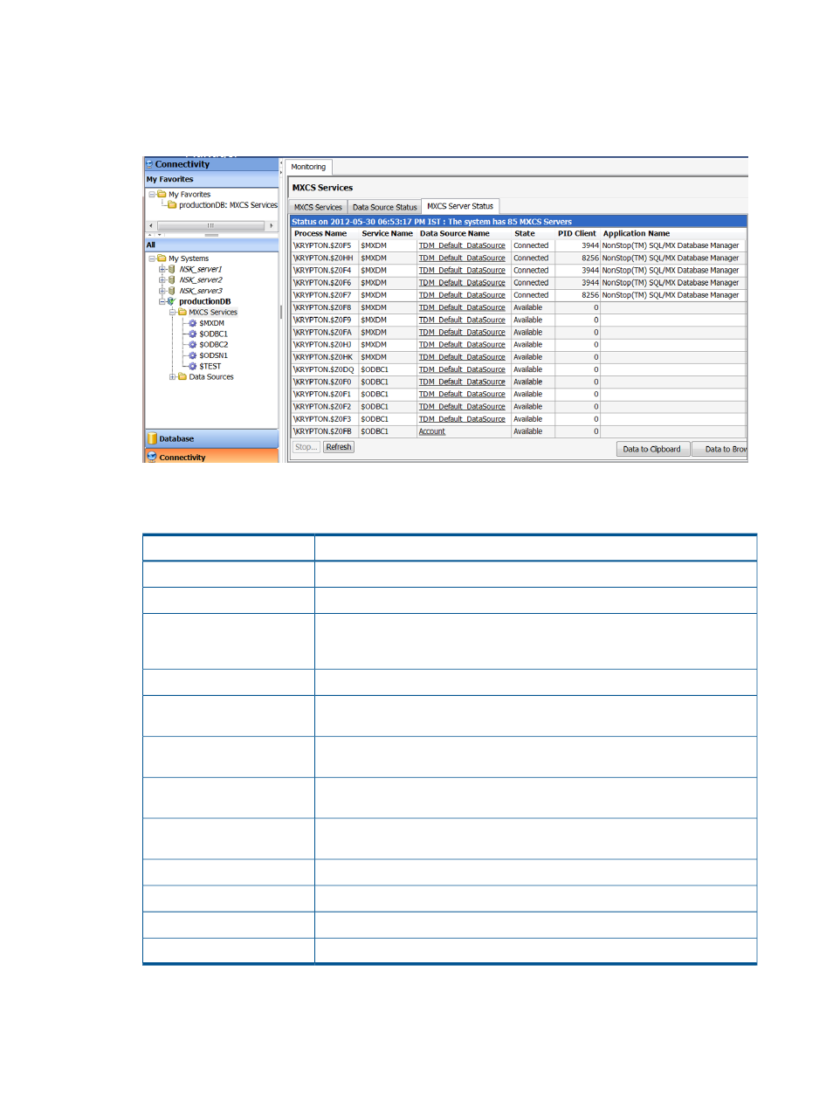Viewport: 833px width, 1109px height.
Task: Open the Monitoring tab
Action: pos(308,167)
